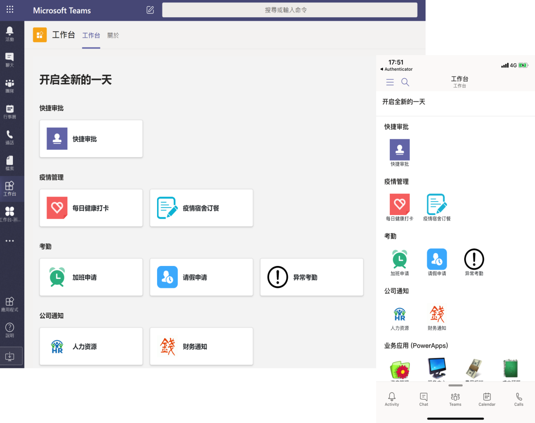Tap Chat in mobile bottom bar

[x=424, y=399]
